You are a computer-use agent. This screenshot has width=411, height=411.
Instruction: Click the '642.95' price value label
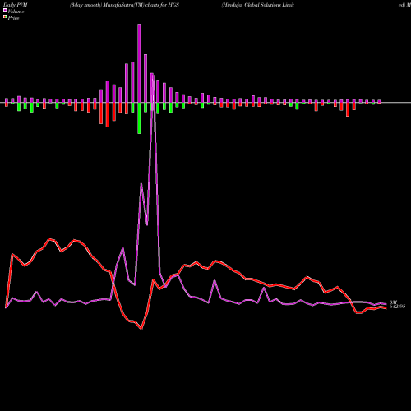(397, 307)
